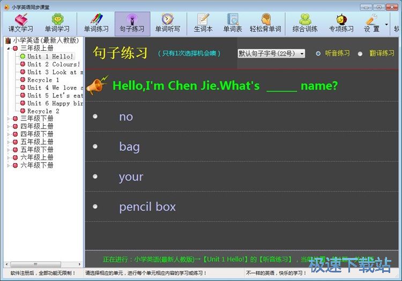Select Recycle 2 in tree
Image resolution: width=402 pixels, height=281 pixels.
tap(43, 111)
